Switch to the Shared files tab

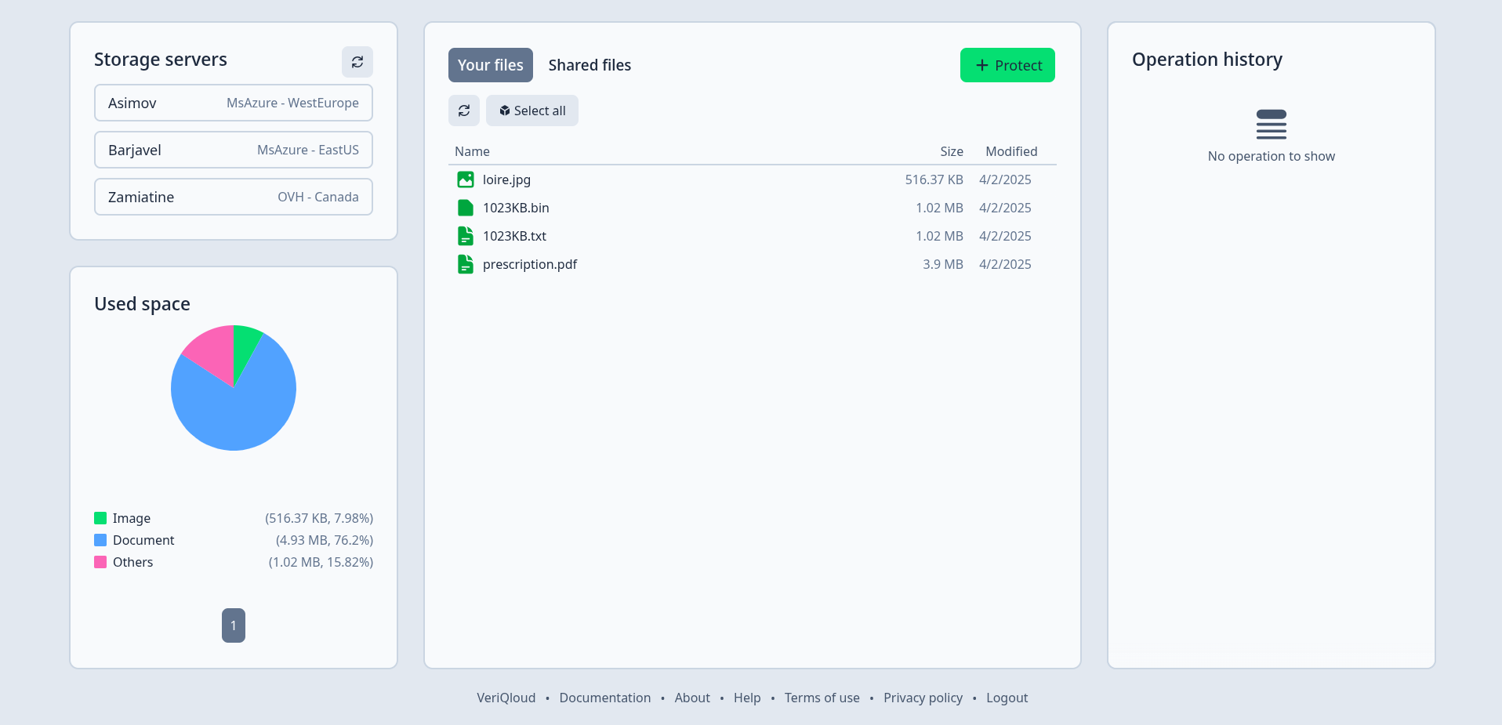[x=589, y=65]
